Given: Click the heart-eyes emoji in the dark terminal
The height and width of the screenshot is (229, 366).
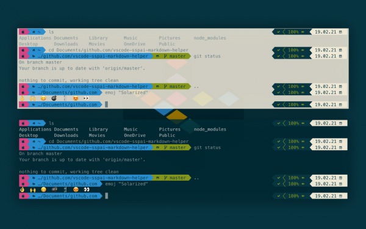Looking at the screenshot, I should pyautogui.click(x=76, y=190).
